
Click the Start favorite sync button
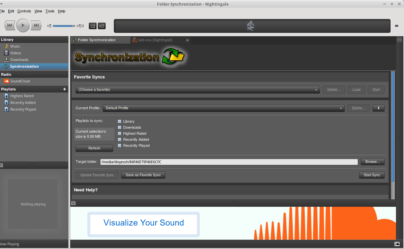376,89
